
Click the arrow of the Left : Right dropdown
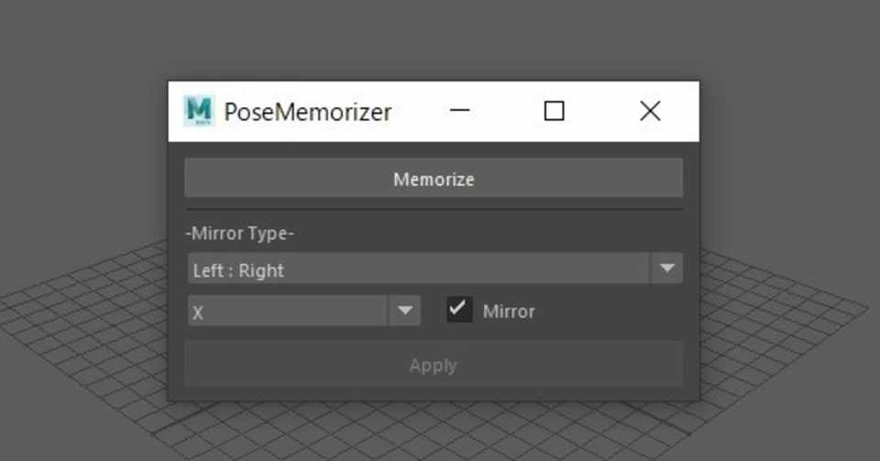667,269
